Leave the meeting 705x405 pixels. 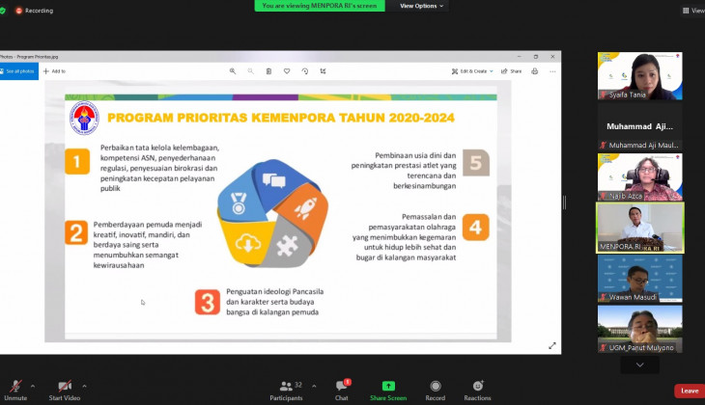[x=690, y=391]
